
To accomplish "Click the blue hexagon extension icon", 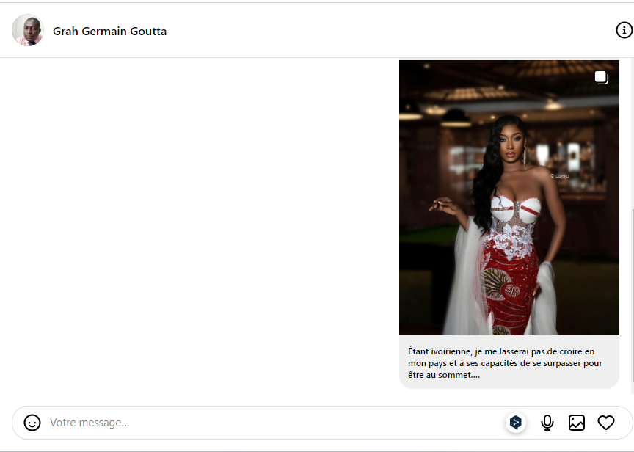I will pos(516,423).
